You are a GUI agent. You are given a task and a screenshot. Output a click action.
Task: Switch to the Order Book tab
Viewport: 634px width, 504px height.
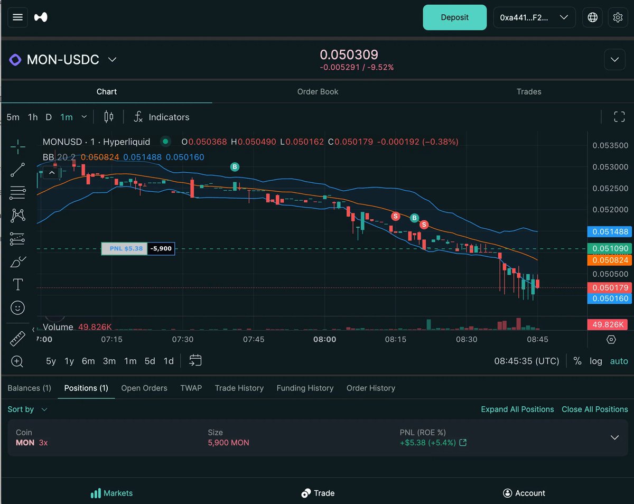(317, 91)
